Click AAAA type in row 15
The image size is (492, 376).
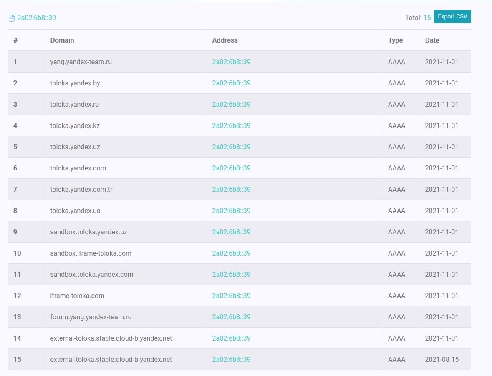[x=396, y=360]
